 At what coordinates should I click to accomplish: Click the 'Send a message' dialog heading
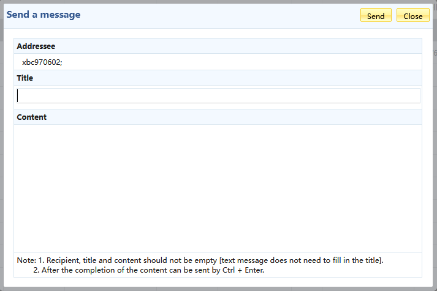(x=43, y=14)
